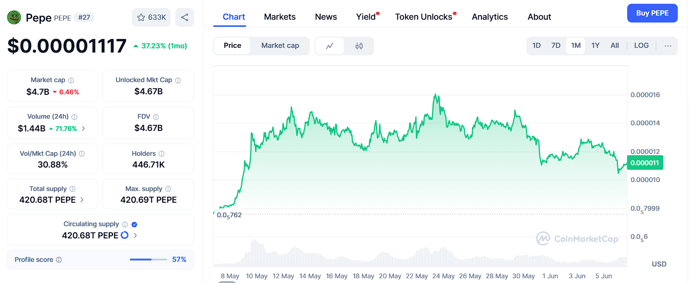Show info icon for Vol/Mkt Cap (24h)
Viewport: 690px width, 283px height.
pos(82,154)
